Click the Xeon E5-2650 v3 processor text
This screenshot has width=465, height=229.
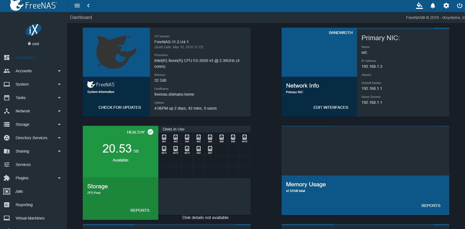tap(197, 63)
